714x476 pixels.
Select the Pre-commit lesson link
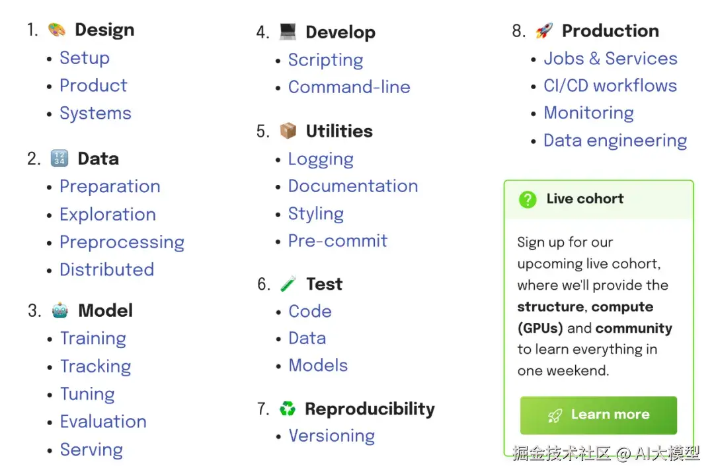tap(338, 241)
